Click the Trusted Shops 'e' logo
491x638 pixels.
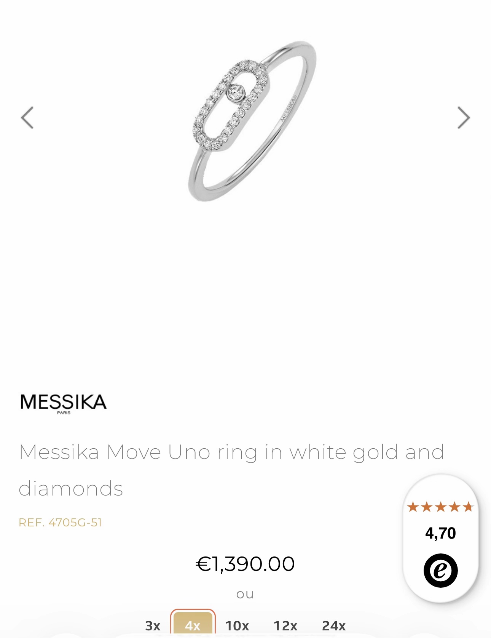440,570
